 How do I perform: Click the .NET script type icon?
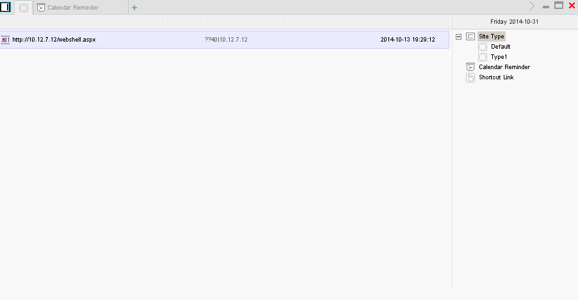[x=5, y=40]
